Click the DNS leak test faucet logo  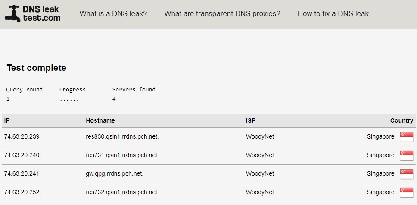(12, 13)
